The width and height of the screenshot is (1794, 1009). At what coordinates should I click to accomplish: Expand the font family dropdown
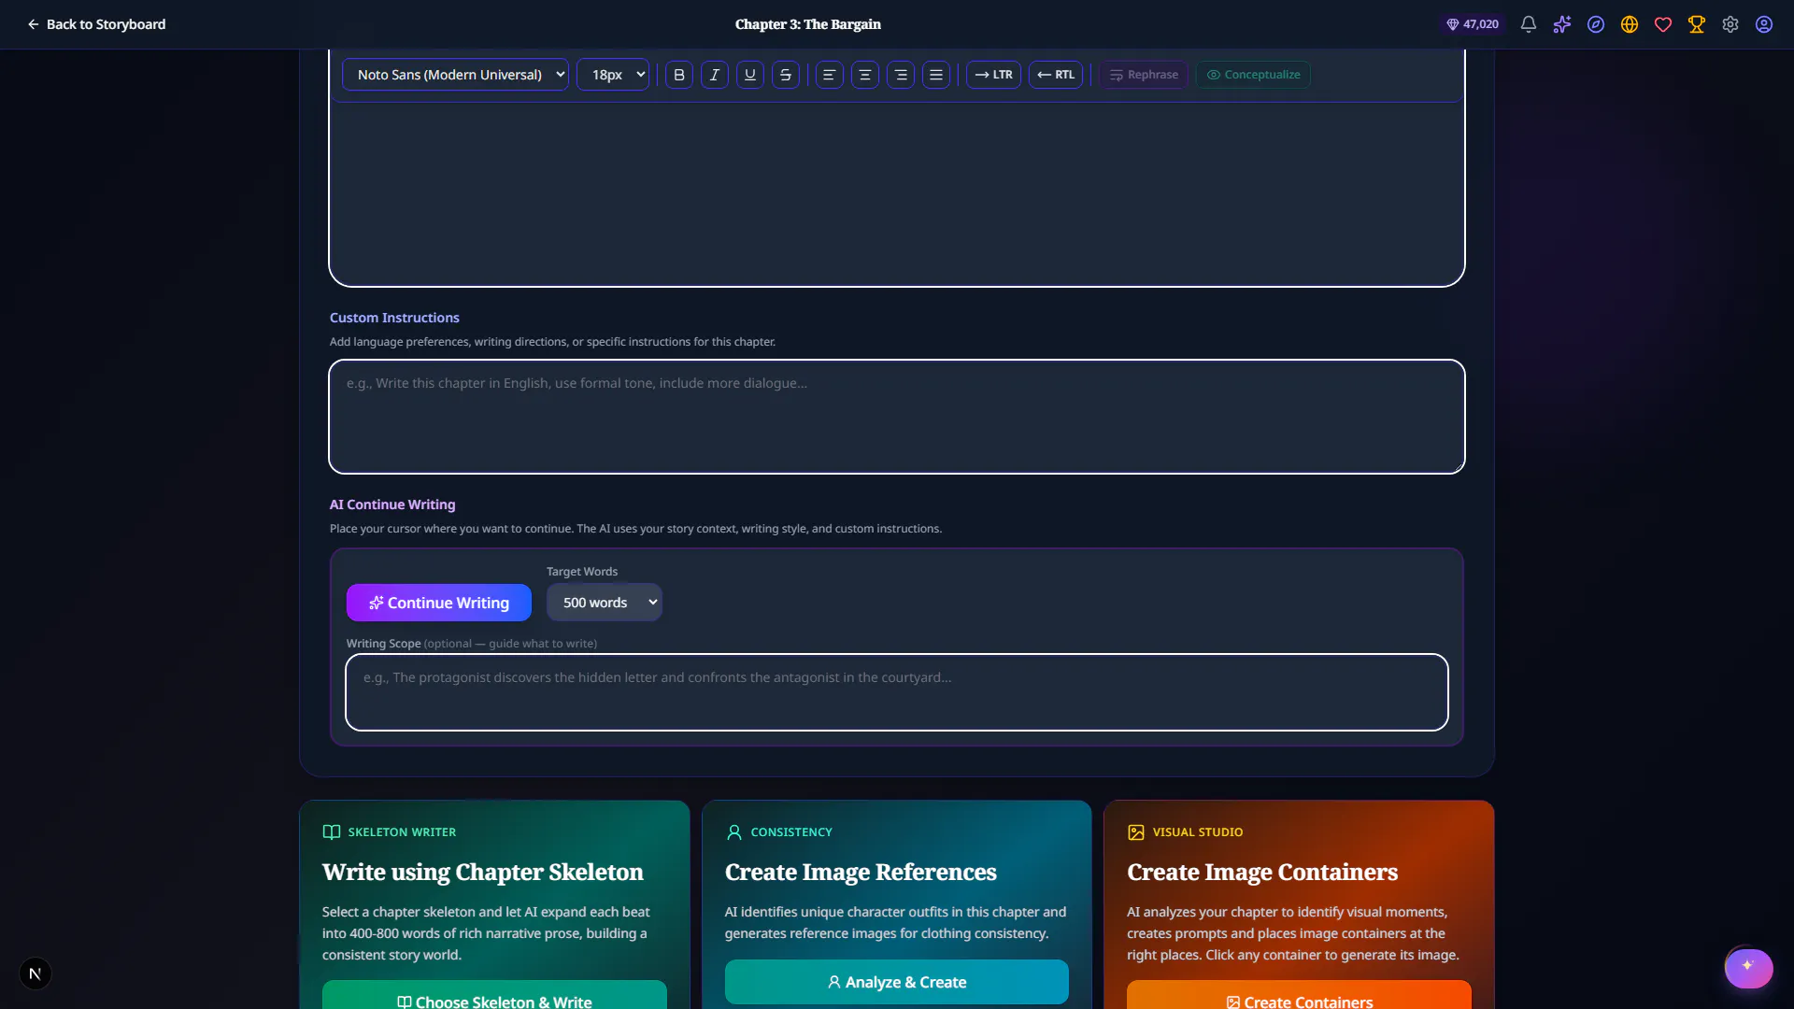[x=455, y=75]
